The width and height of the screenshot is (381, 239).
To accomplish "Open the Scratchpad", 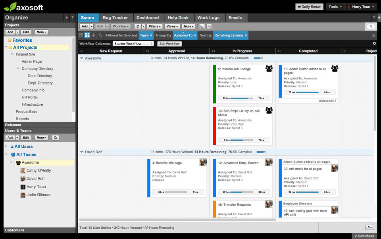I will (364, 236).
